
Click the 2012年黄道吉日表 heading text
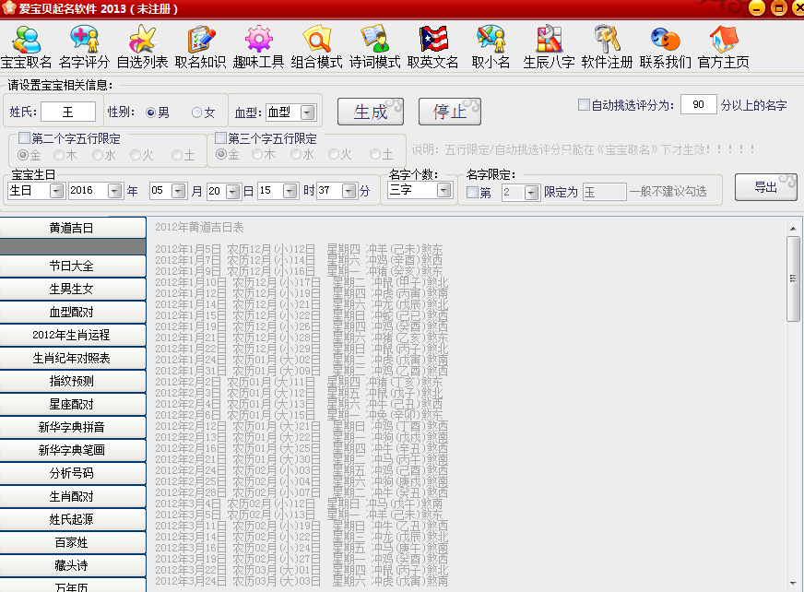[199, 227]
